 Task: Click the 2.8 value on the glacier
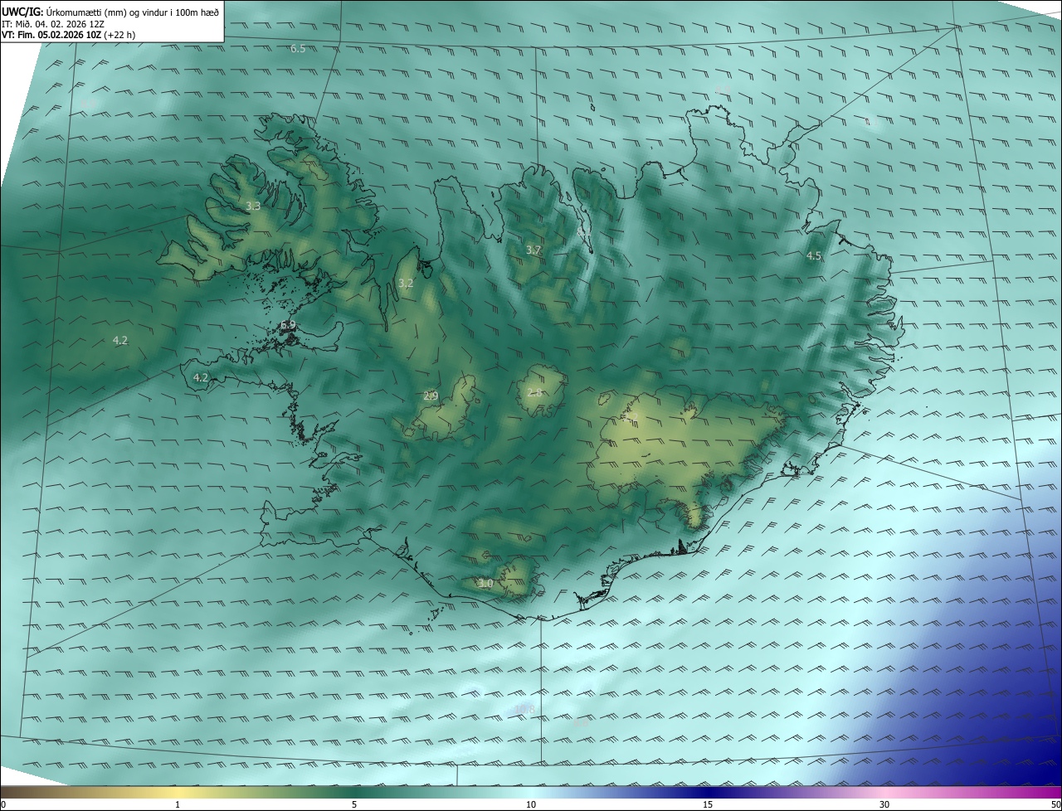[534, 392]
